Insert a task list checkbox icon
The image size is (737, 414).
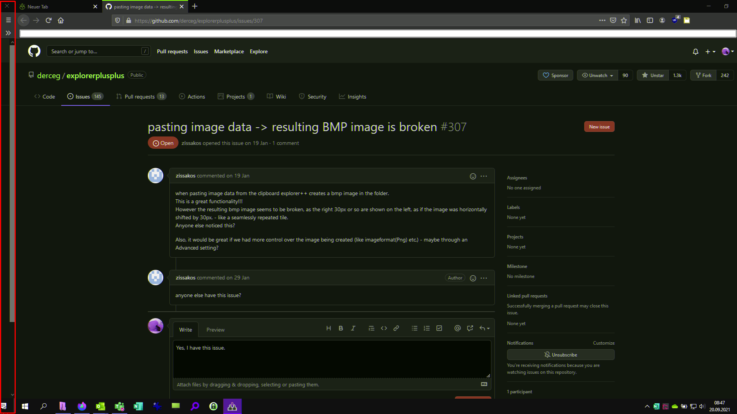coord(439,329)
